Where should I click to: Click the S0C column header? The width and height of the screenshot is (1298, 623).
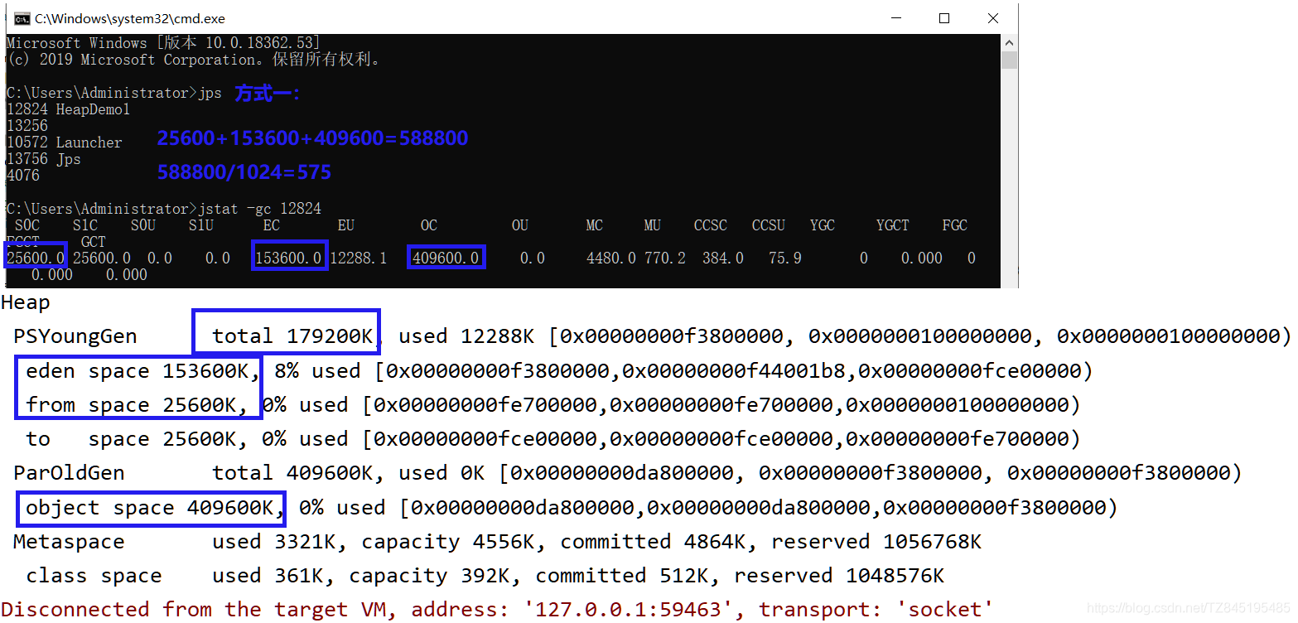[x=27, y=225]
